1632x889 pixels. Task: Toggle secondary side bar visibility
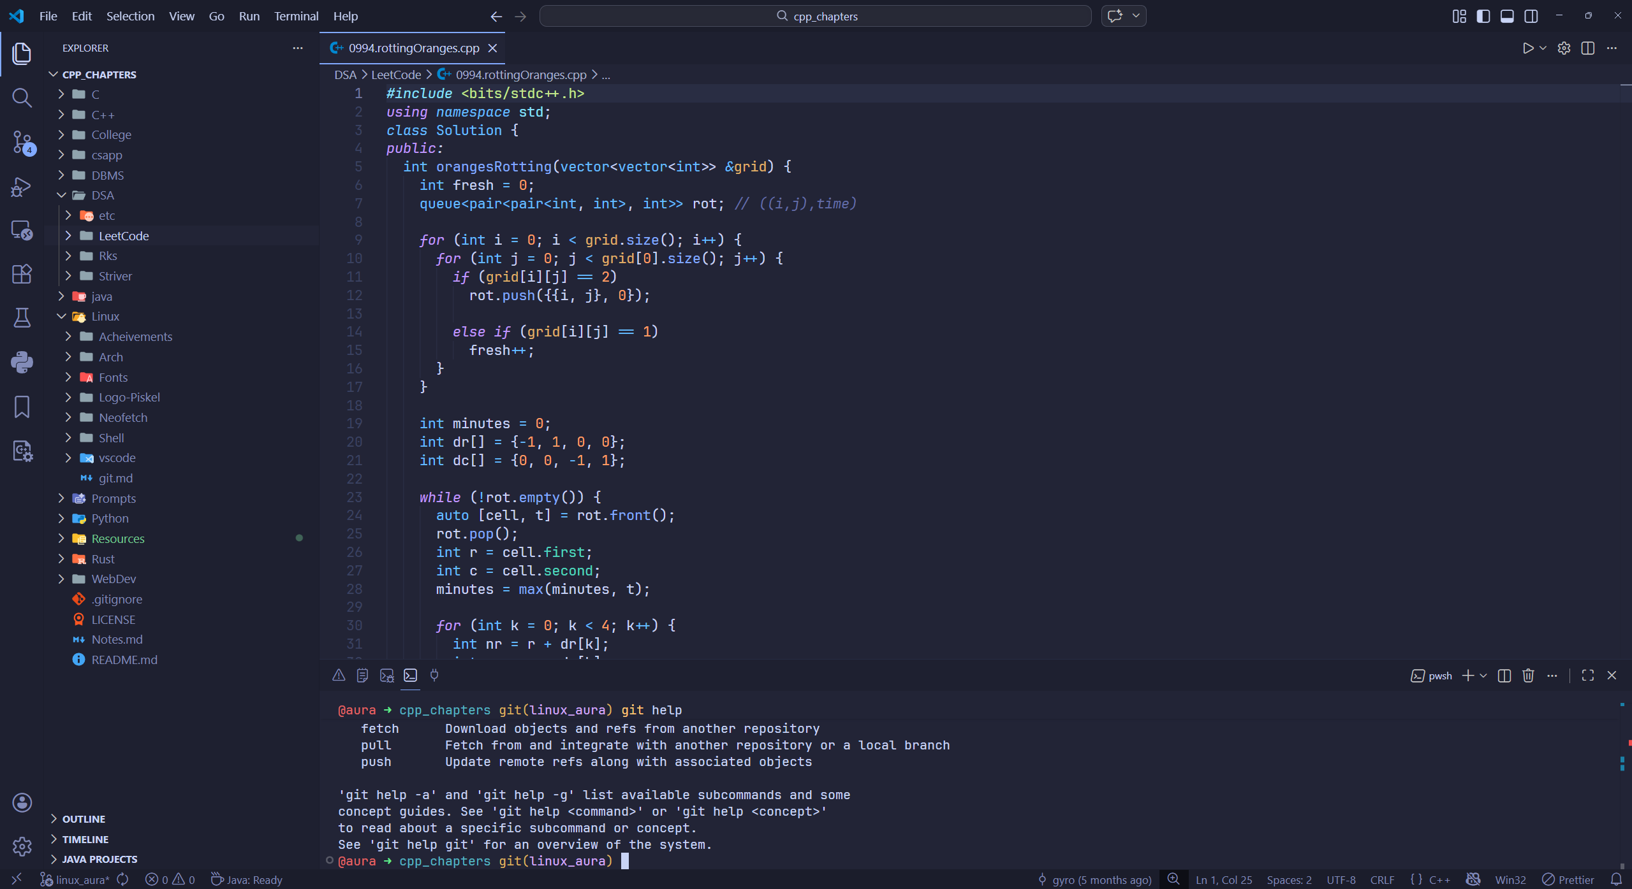point(1531,17)
